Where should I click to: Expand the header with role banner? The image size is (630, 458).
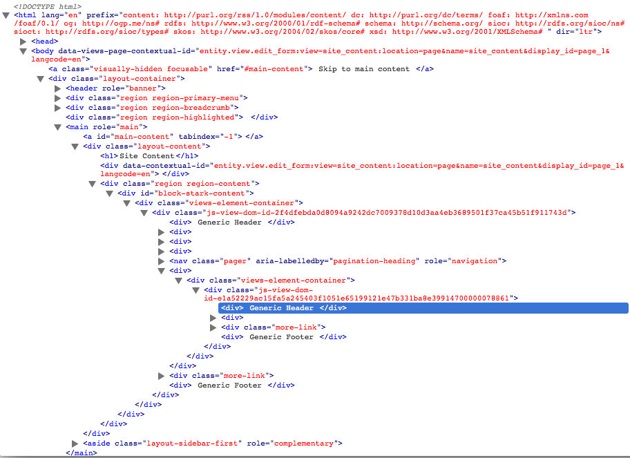pos(58,88)
